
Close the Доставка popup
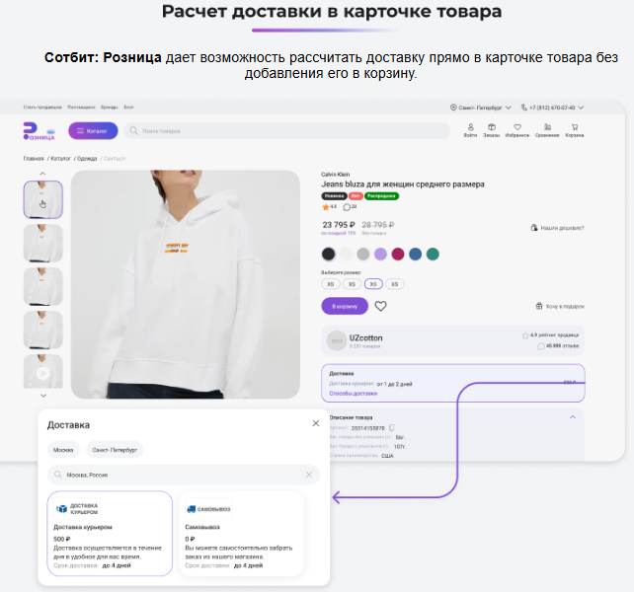point(316,423)
